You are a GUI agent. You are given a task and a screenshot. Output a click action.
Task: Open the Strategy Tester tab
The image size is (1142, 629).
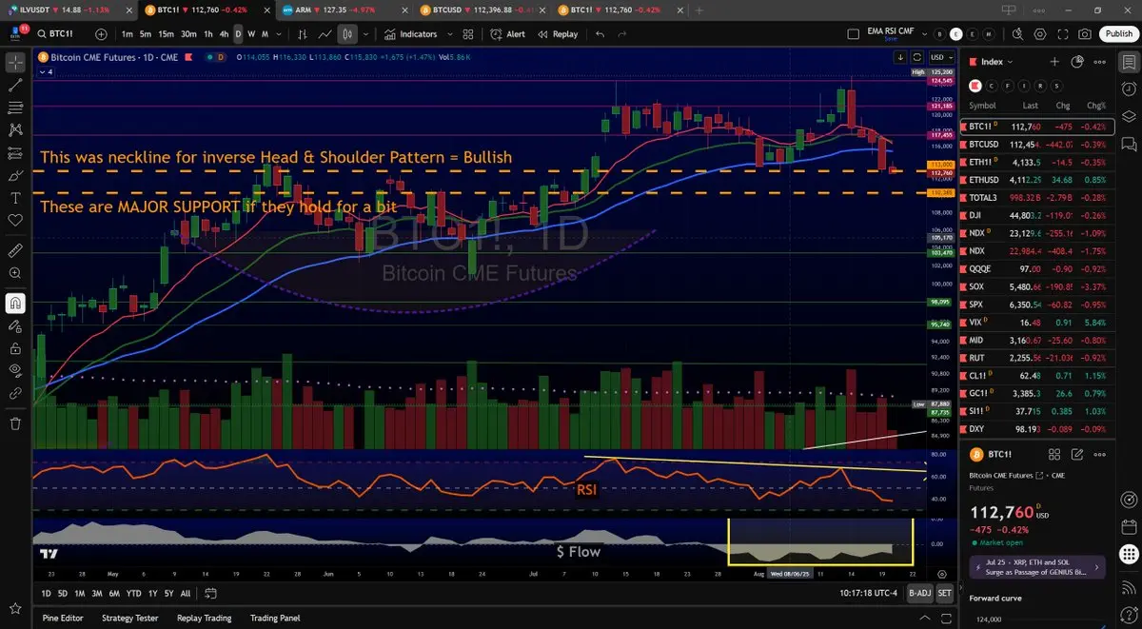pos(129,618)
